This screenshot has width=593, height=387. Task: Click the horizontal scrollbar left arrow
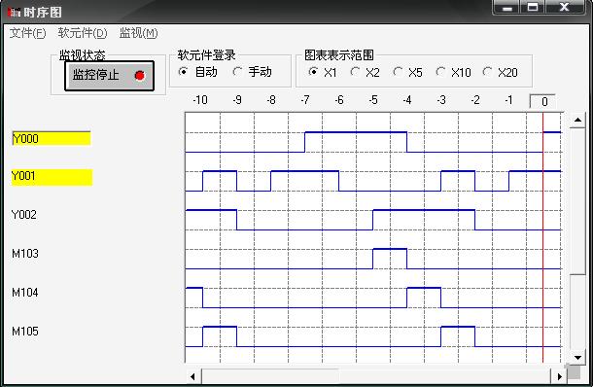(x=192, y=376)
